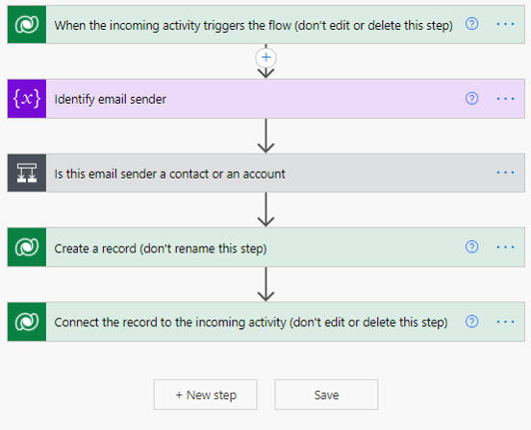Open more options for Connect the record step
The image size is (531, 430).
505,322
